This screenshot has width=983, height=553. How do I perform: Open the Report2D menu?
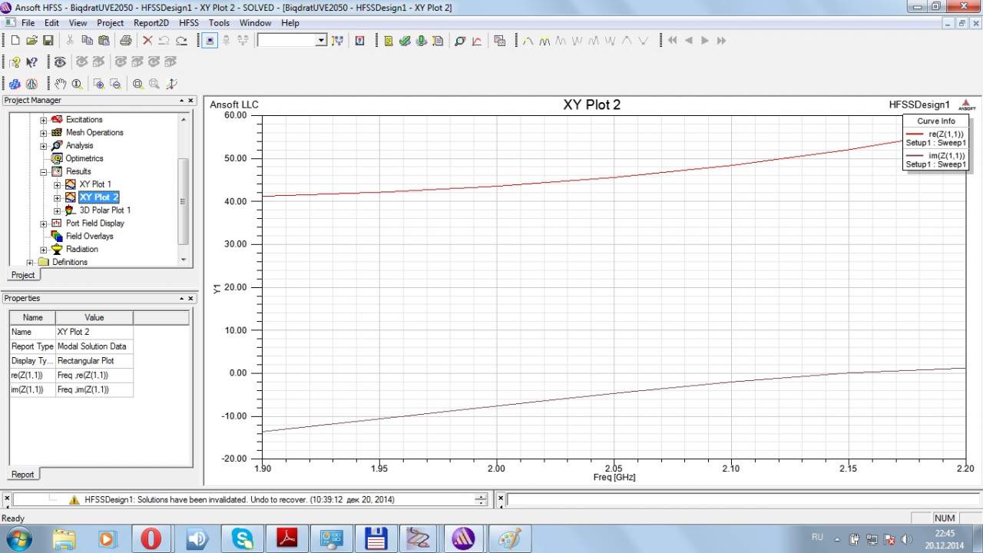tap(151, 23)
